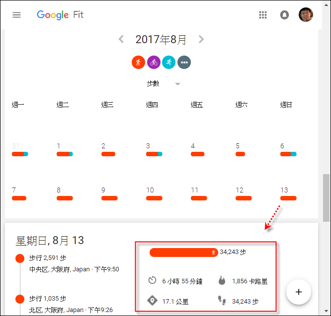Click the vertical scrollbar thumb
The width and height of the screenshot is (331, 316).
click(x=327, y=198)
